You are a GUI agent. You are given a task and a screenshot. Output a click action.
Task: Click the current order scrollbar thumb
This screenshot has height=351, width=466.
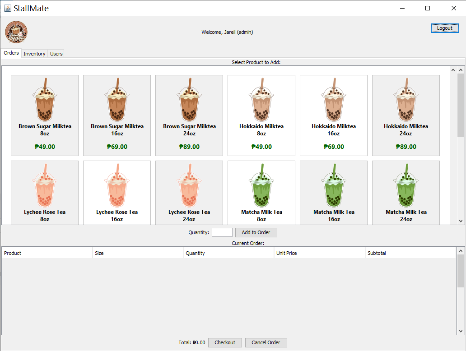coord(461,271)
